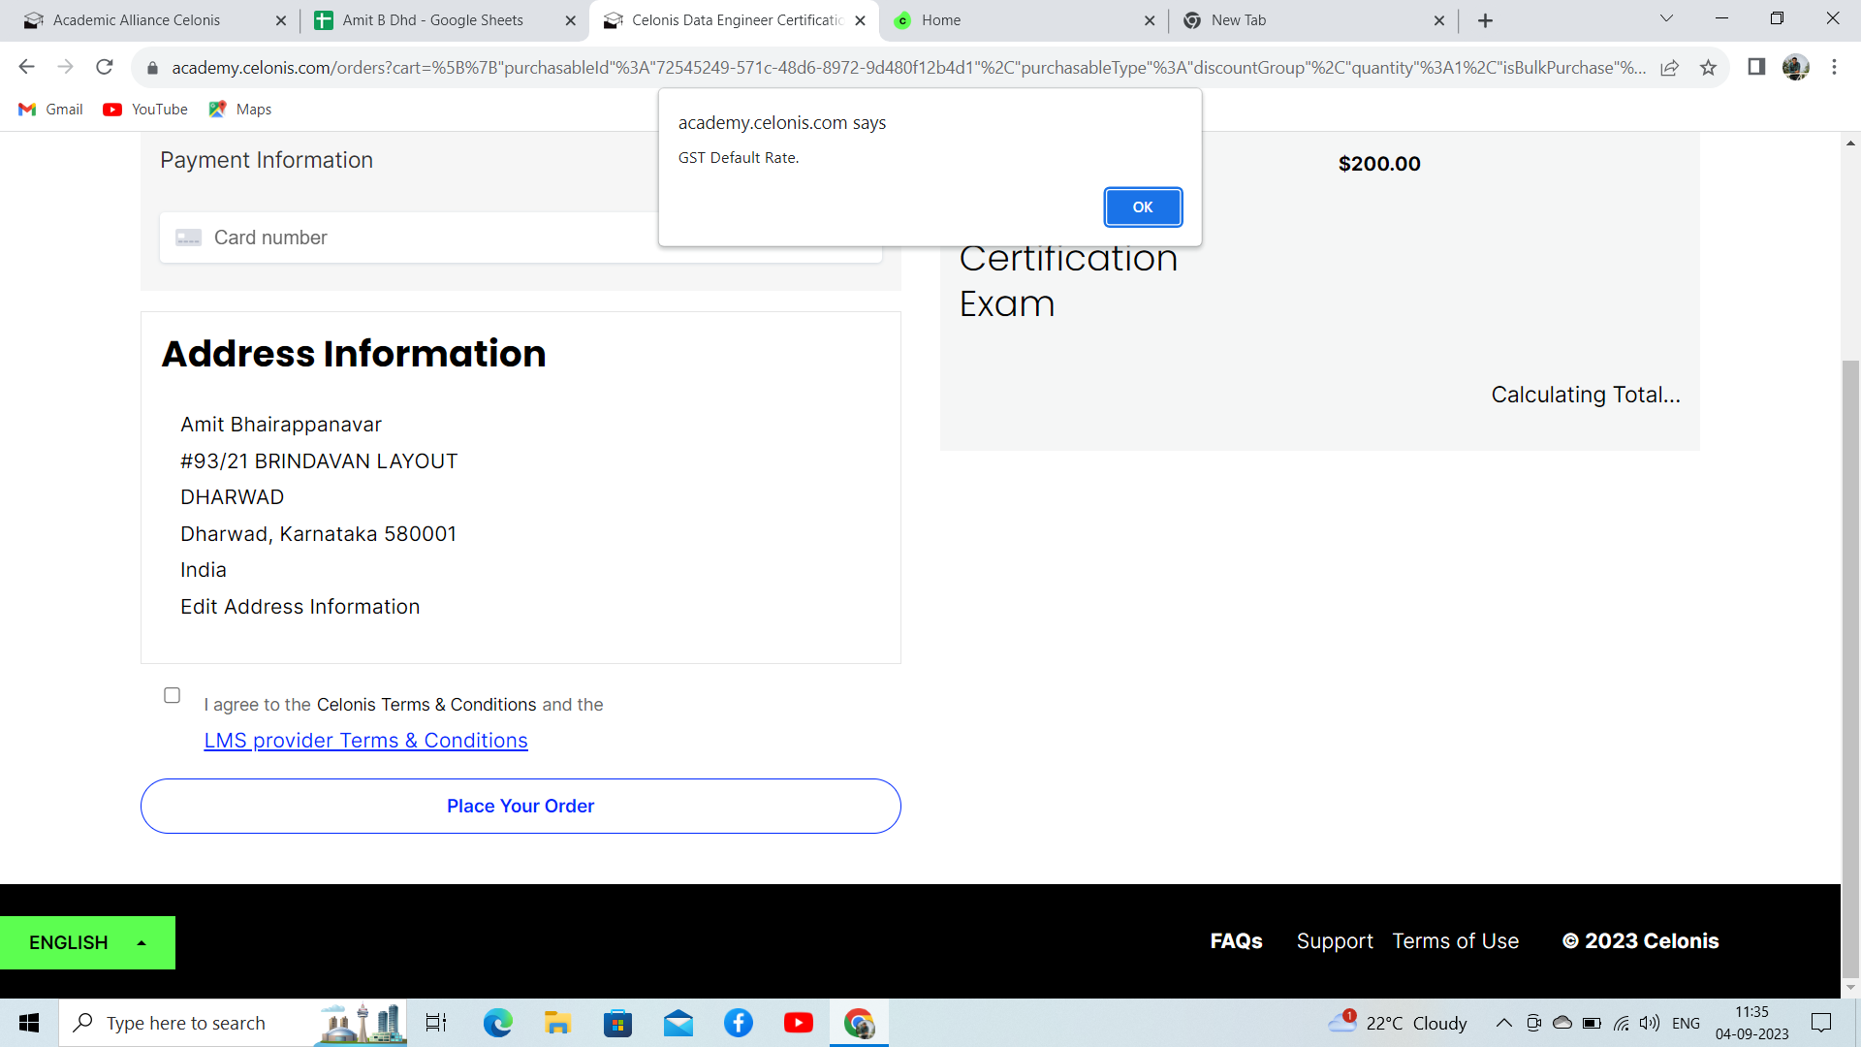Launch Microsoft Edge from the taskbar
The height and width of the screenshot is (1047, 1861).
pos(497,1023)
